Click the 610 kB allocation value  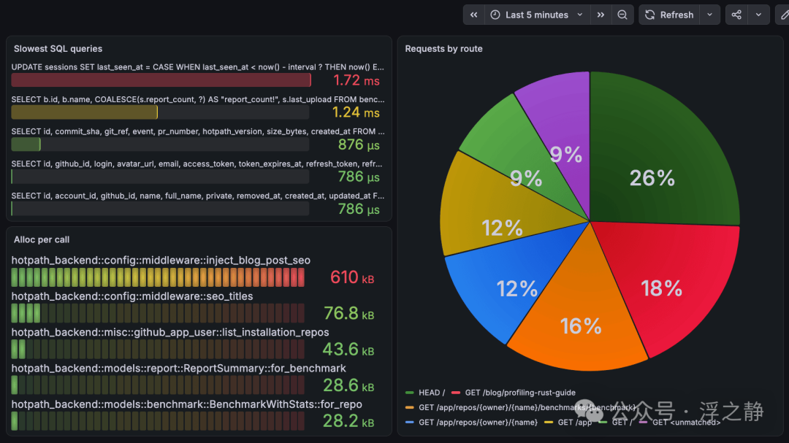coord(351,277)
